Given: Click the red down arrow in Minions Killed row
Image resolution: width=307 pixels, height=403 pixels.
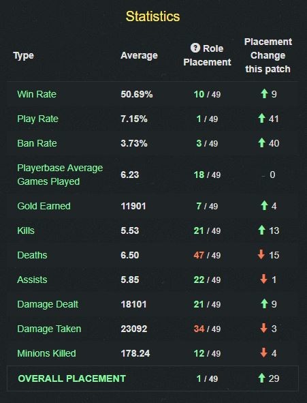Looking at the screenshot, I should pos(264,353).
